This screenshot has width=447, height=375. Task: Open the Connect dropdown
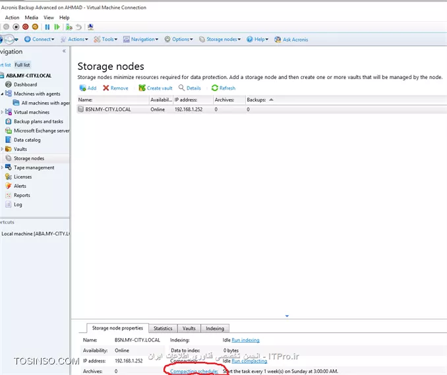[40, 40]
